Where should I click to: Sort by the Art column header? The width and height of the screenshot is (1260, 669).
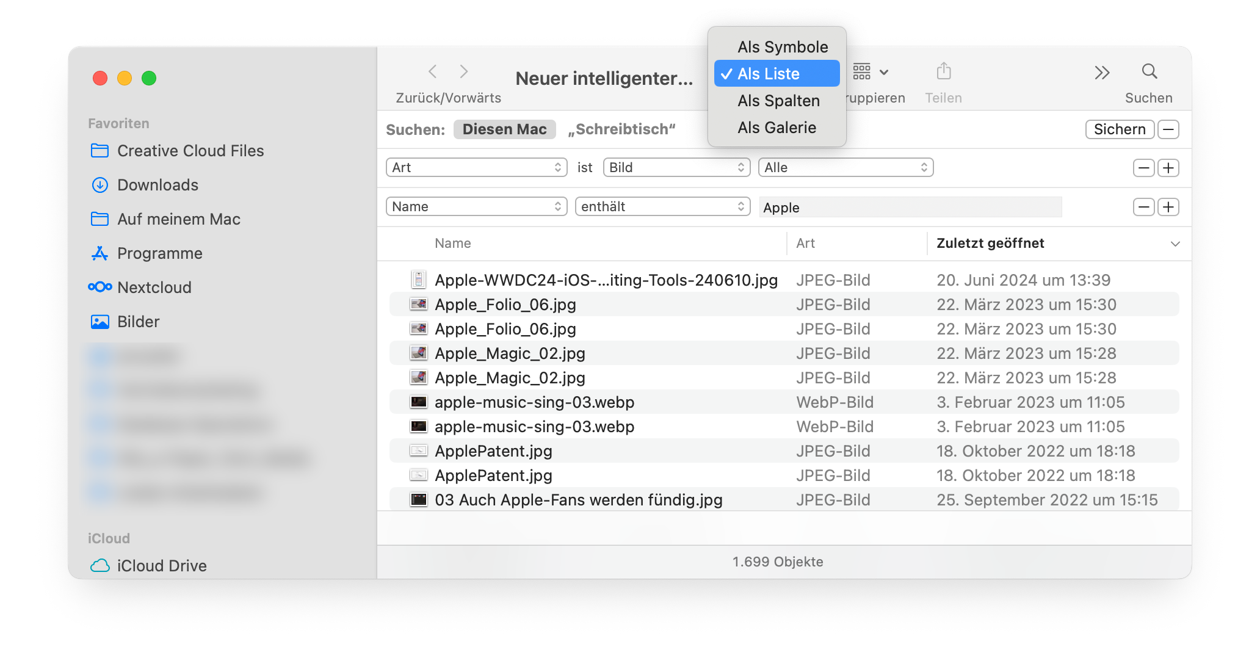point(805,244)
